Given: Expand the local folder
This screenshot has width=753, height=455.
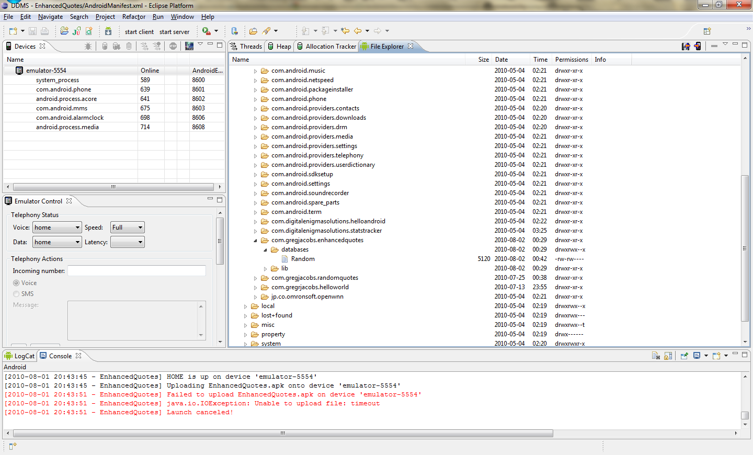Looking at the screenshot, I should [245, 306].
